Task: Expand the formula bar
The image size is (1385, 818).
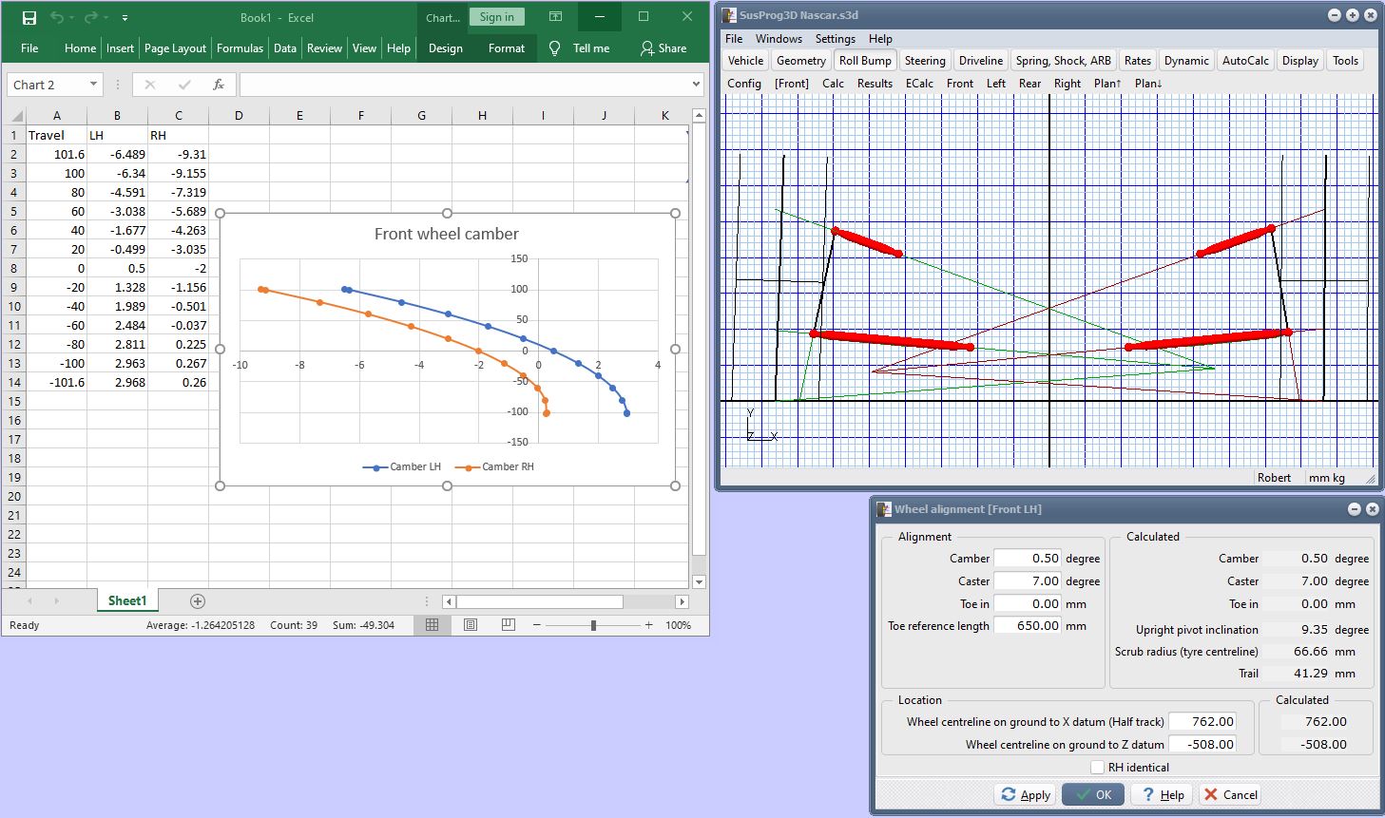Action: (x=696, y=85)
